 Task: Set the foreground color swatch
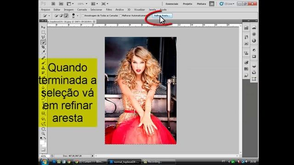[x=42, y=143]
